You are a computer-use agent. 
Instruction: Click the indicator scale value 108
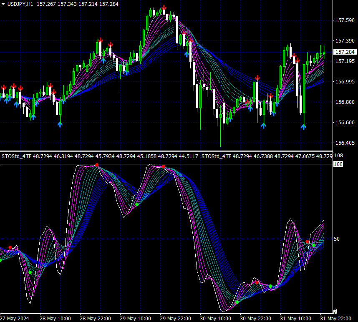[x=338, y=156]
